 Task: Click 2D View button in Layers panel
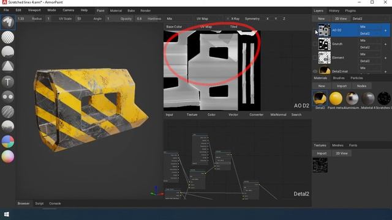[x=341, y=19]
